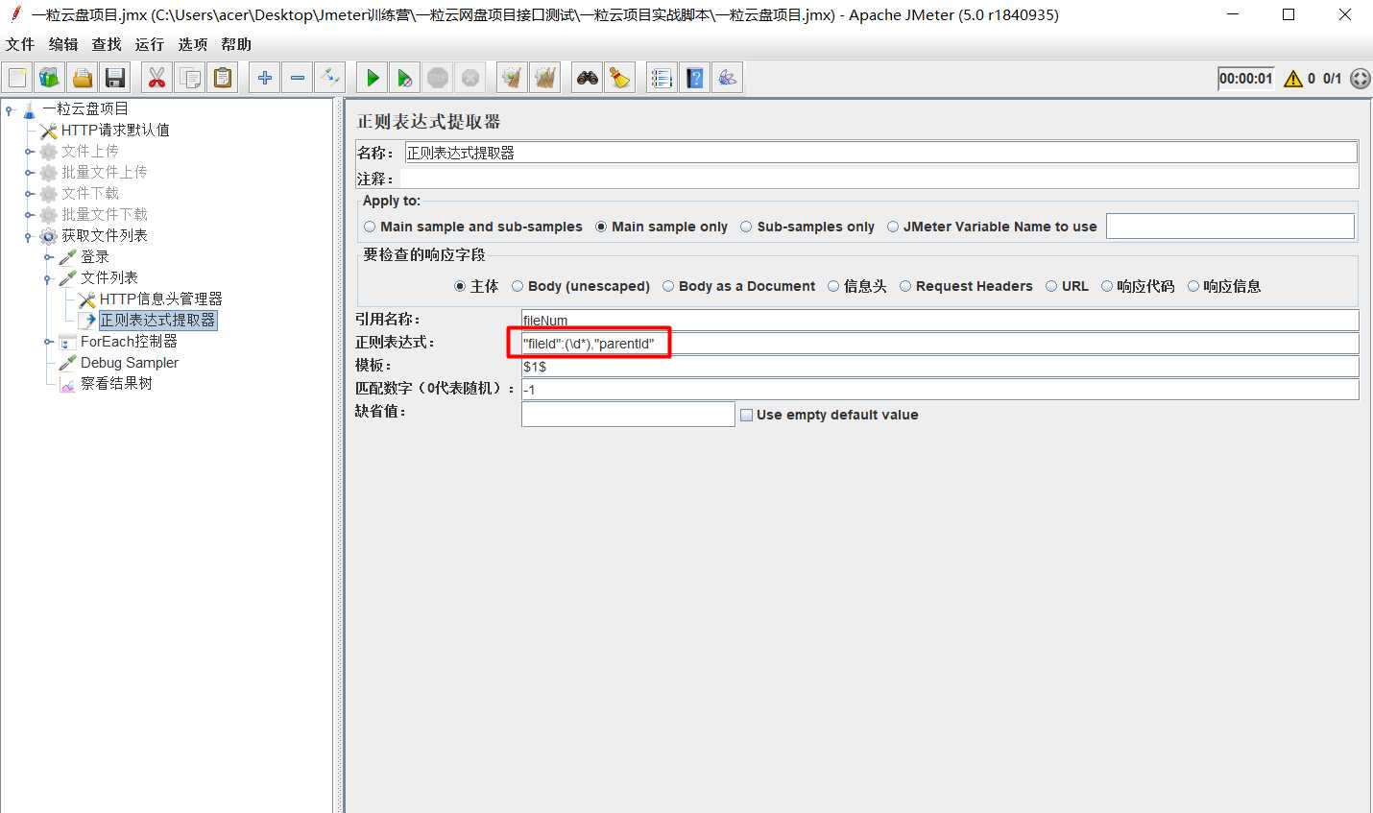
Task: Select Debug Sampler in tree
Action: (130, 362)
